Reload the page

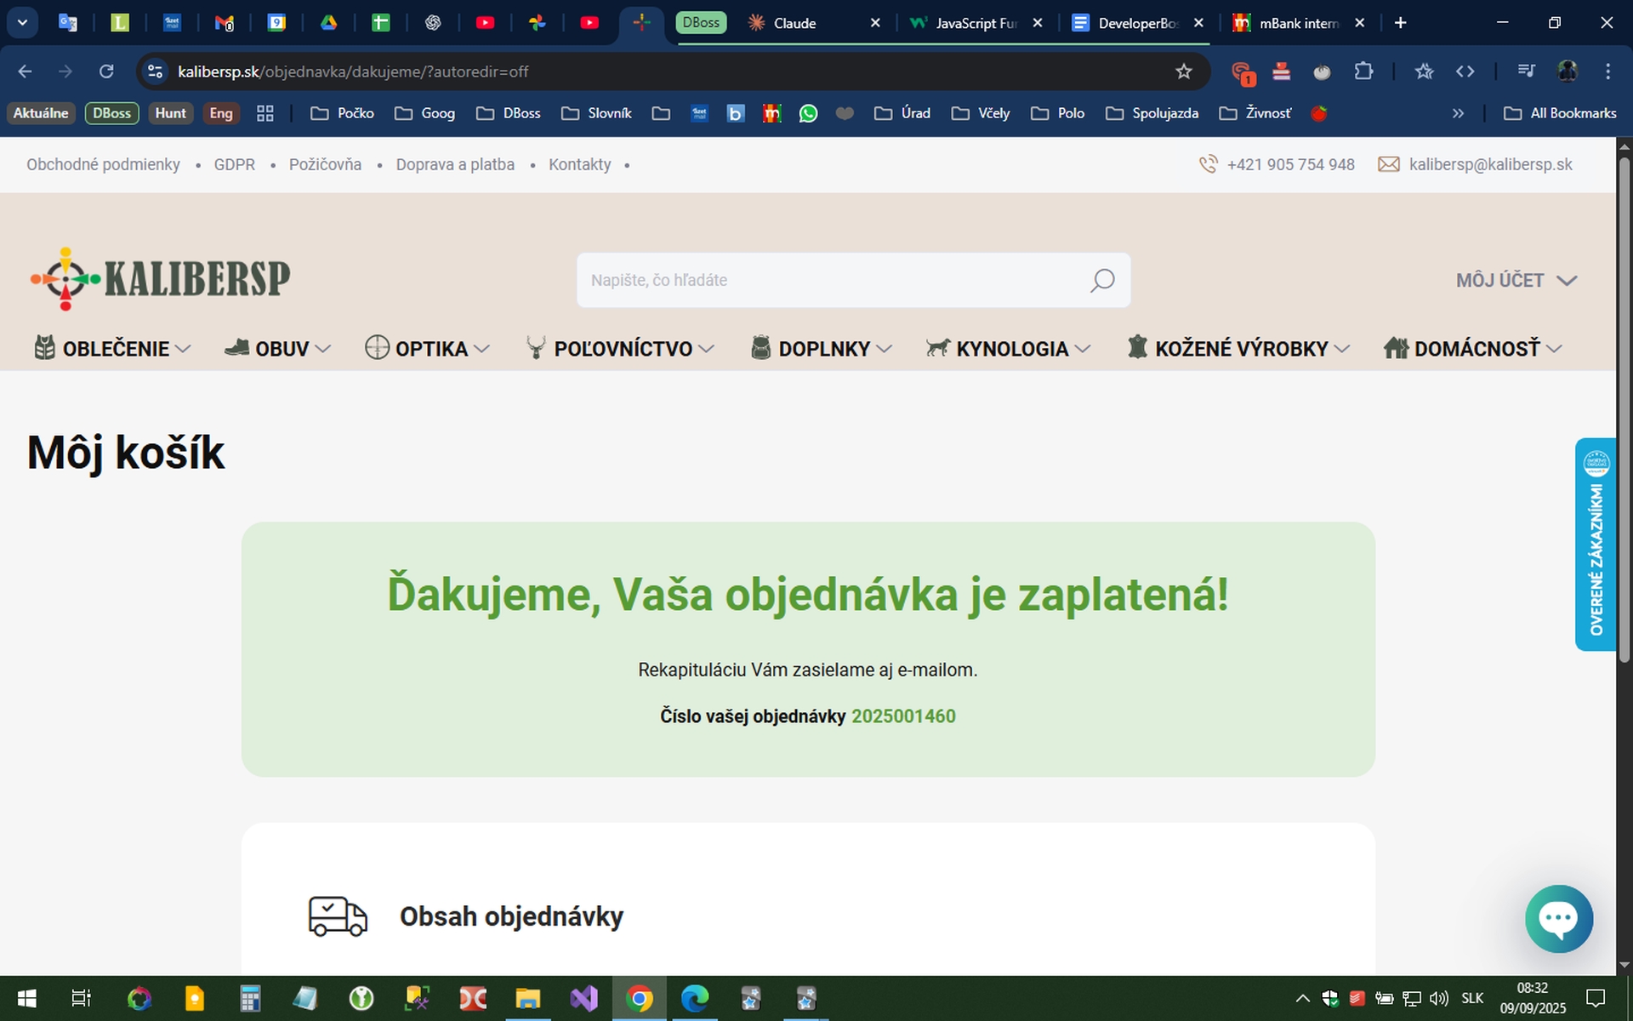(x=106, y=71)
